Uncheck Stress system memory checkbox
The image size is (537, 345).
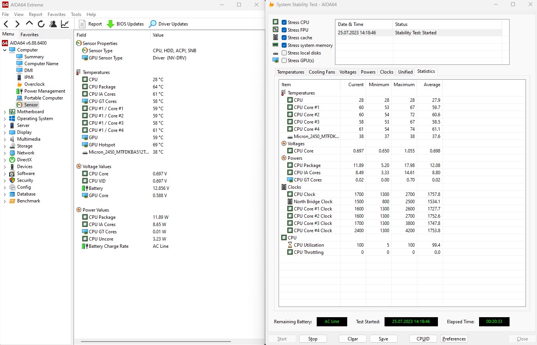click(284, 45)
